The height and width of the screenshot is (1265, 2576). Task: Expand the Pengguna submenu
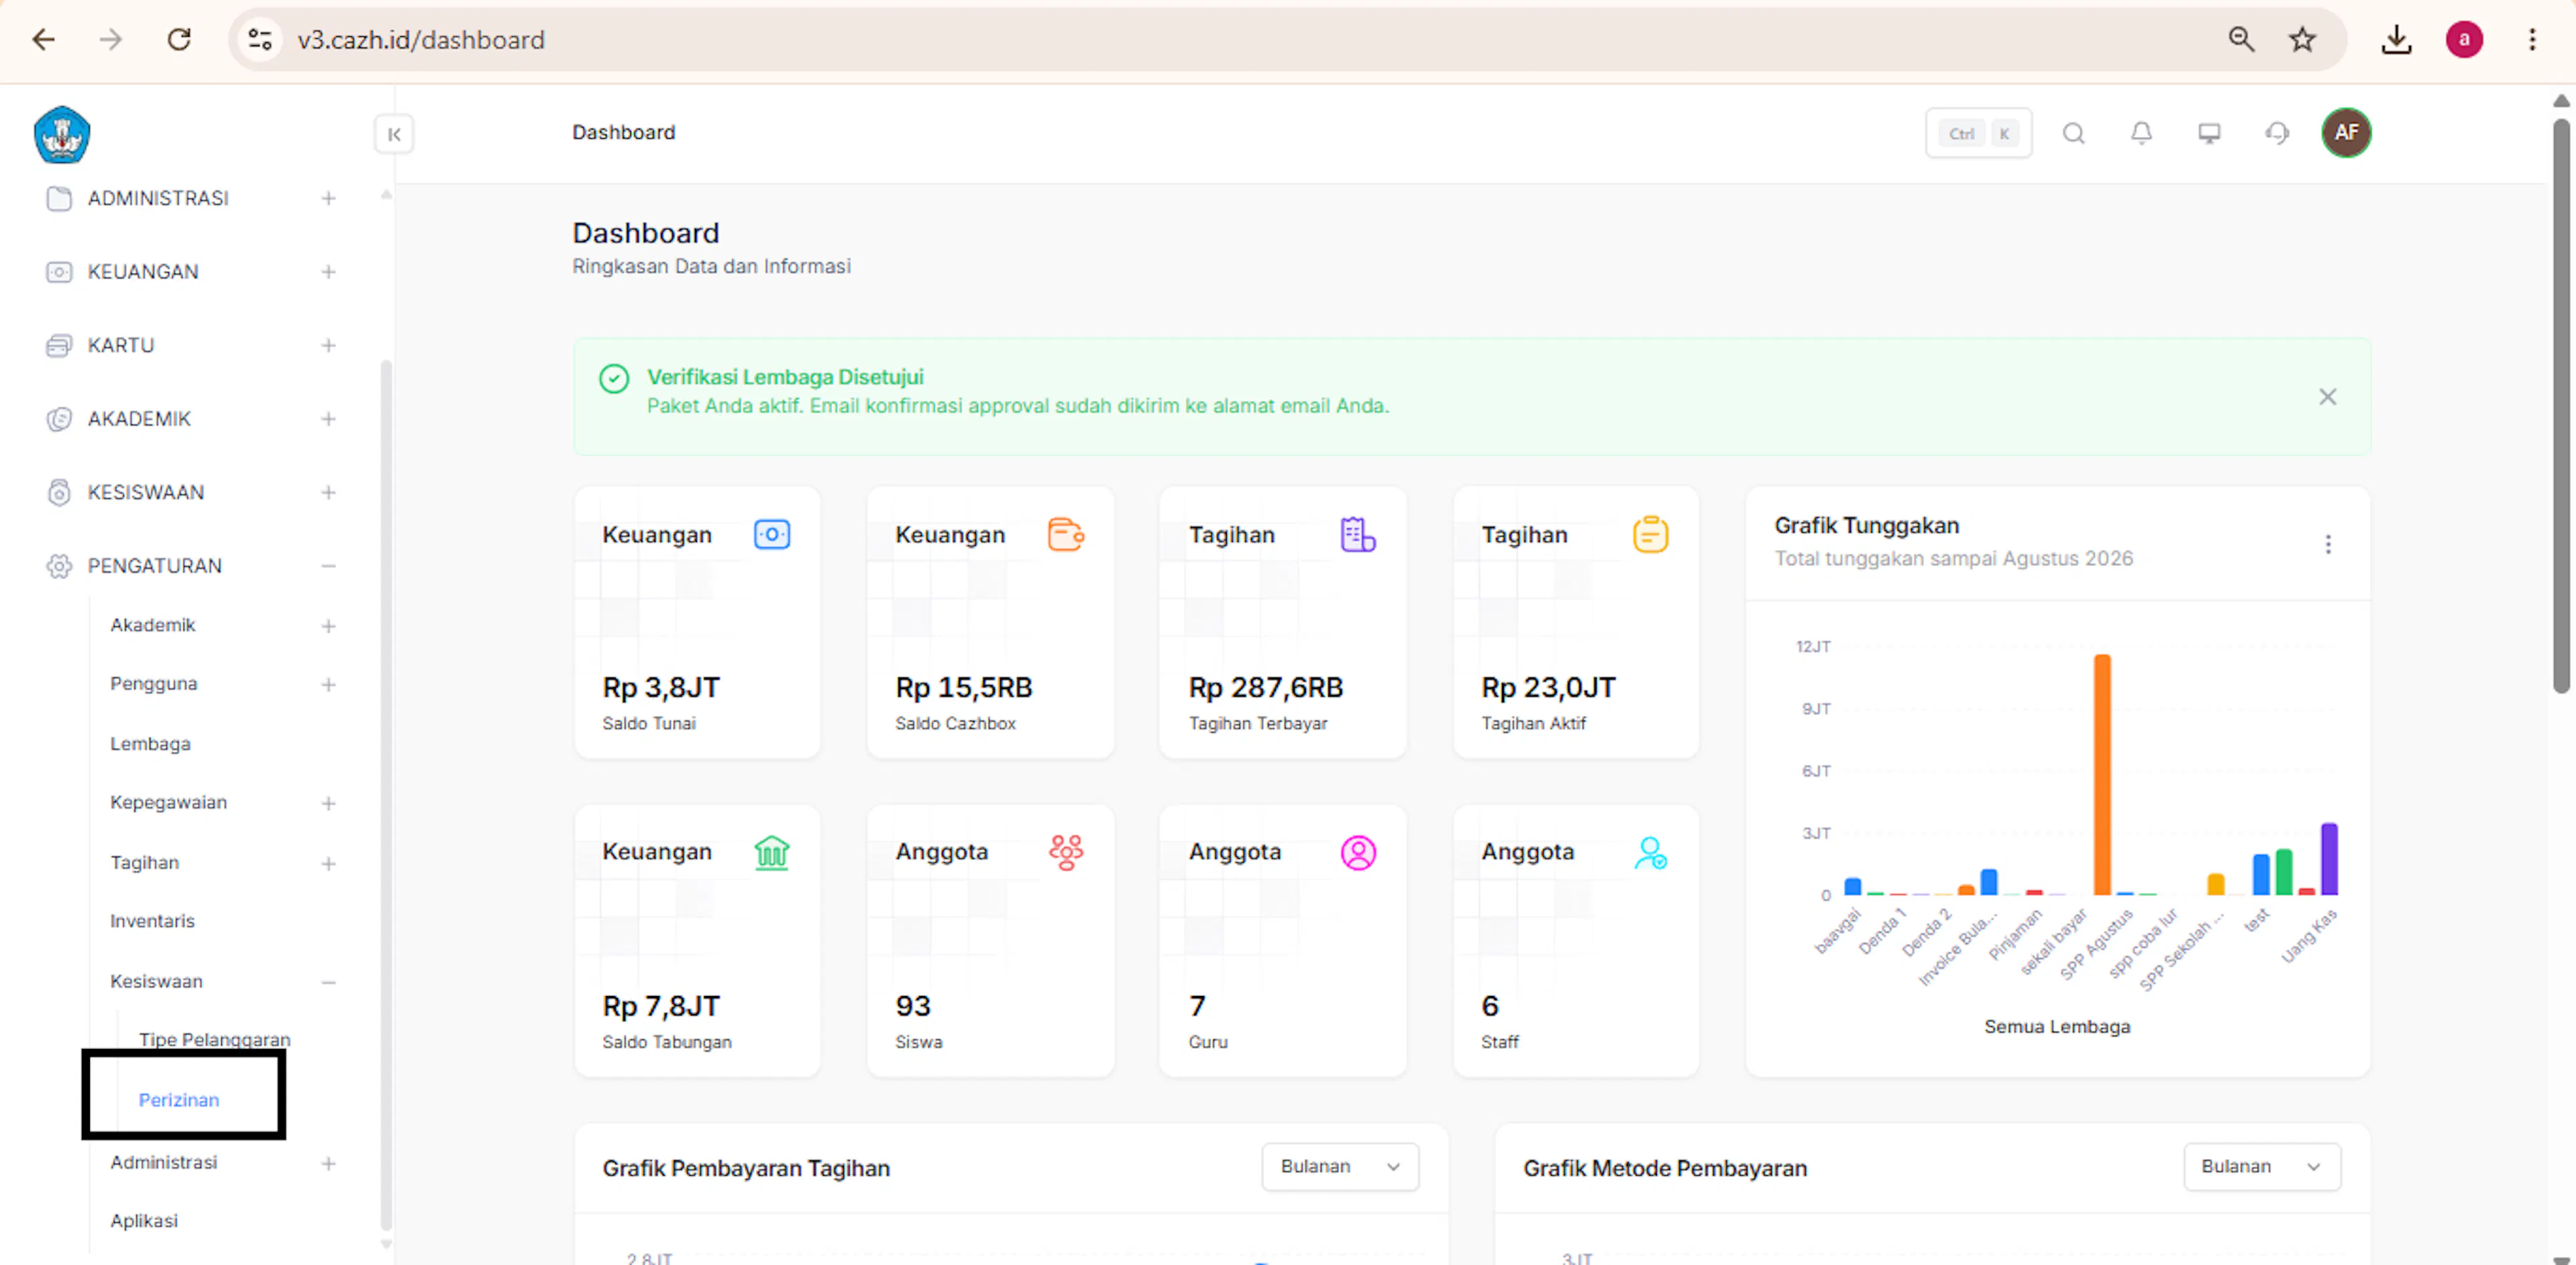click(328, 685)
